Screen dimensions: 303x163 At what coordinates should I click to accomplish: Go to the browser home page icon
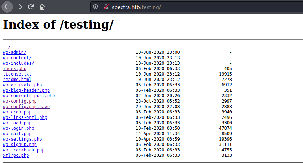[42, 7]
